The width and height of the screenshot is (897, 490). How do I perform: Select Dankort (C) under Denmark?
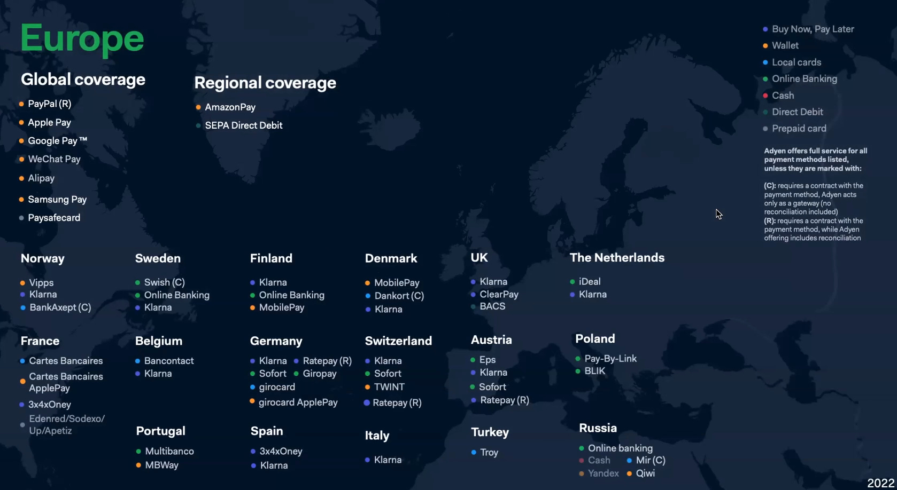399,296
